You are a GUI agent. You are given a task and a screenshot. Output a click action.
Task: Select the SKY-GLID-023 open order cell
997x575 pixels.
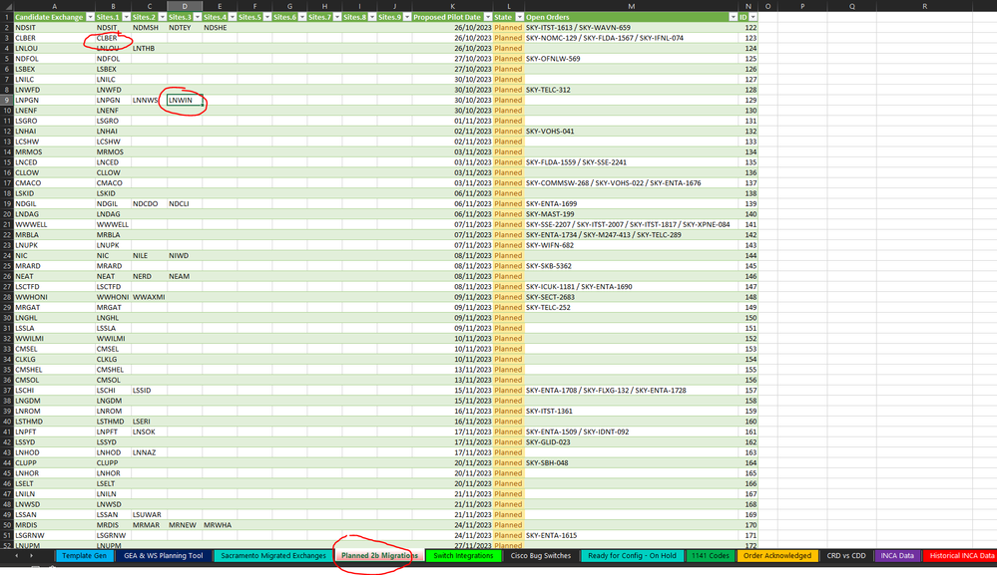(632, 442)
